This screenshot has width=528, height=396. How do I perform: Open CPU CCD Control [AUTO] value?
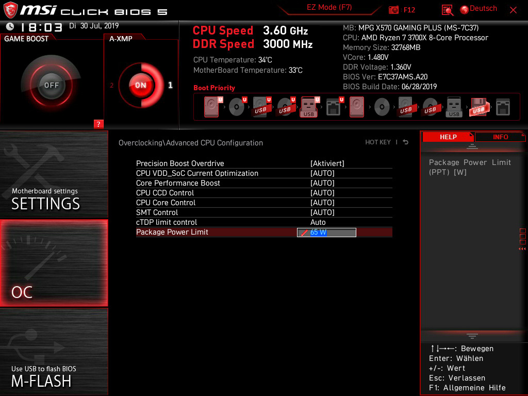point(322,193)
